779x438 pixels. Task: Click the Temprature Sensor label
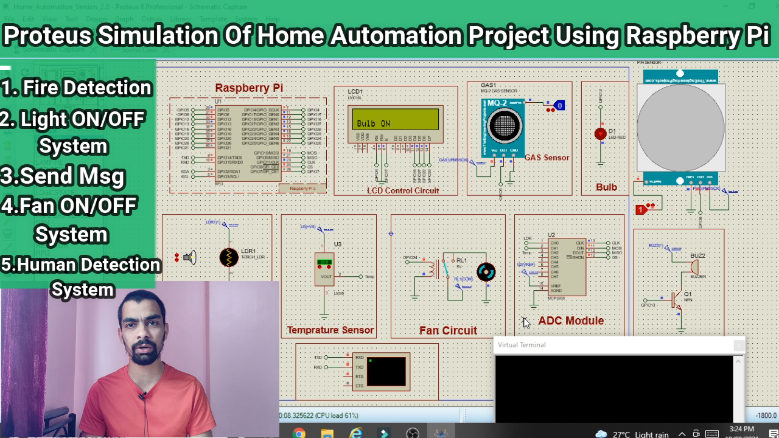(x=330, y=330)
